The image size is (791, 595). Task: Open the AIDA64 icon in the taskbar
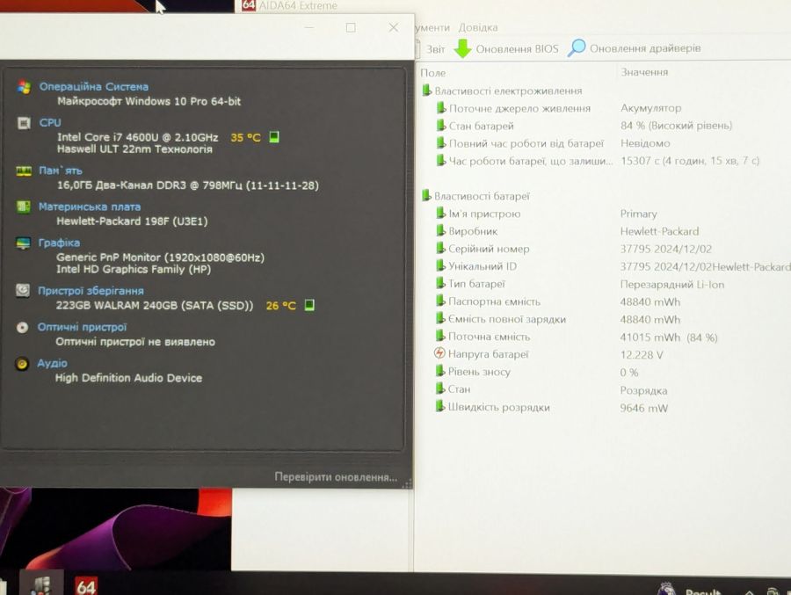pos(85,586)
